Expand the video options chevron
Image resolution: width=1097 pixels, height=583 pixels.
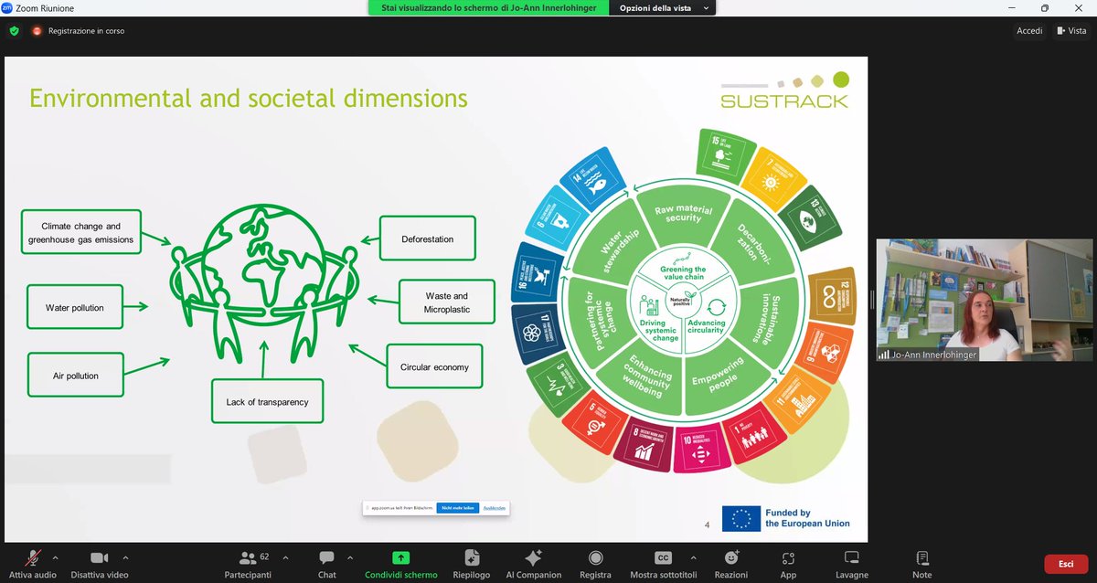(x=125, y=556)
